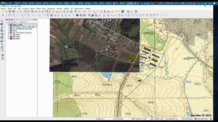The width and height of the screenshot is (218, 122).
Task: Click the yellow highlighted parcel on satellite image
Action: [x=133, y=58]
